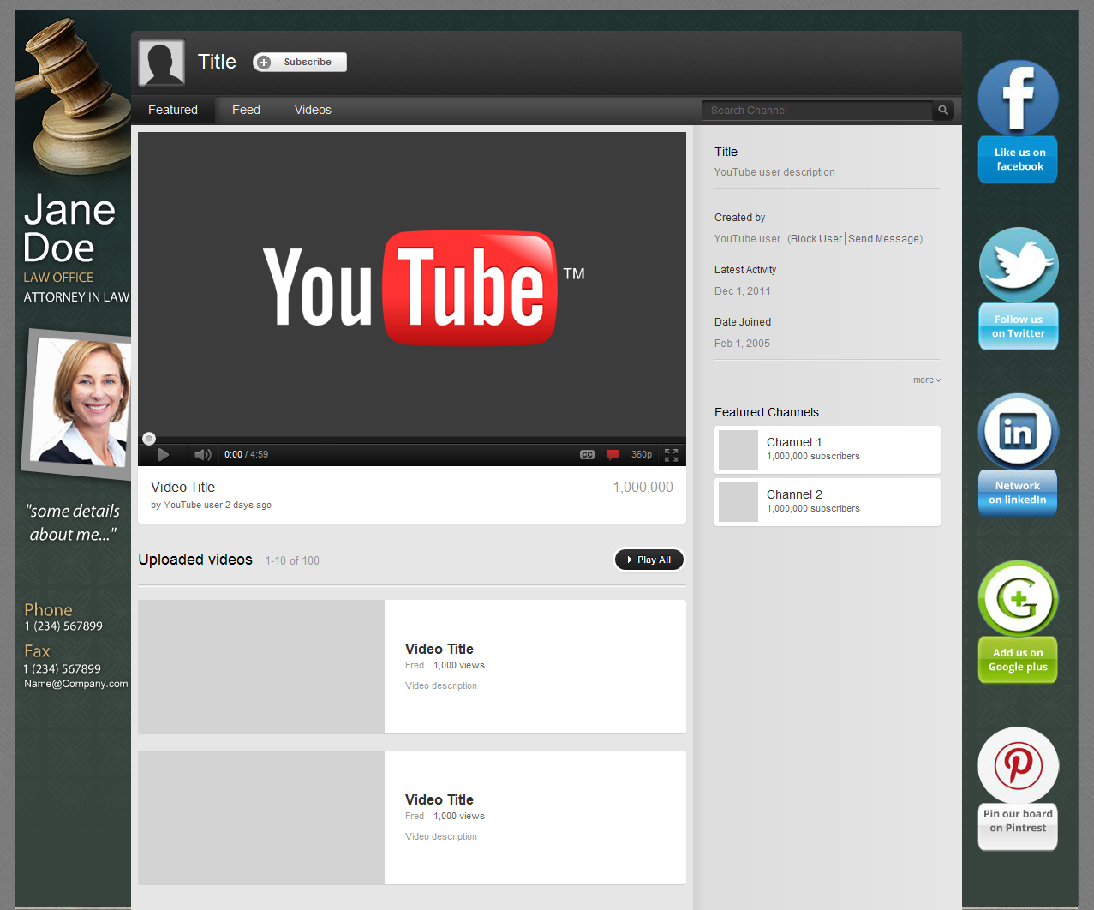
Task: Click 'YouTube user' uploader link under video
Action: click(x=193, y=505)
